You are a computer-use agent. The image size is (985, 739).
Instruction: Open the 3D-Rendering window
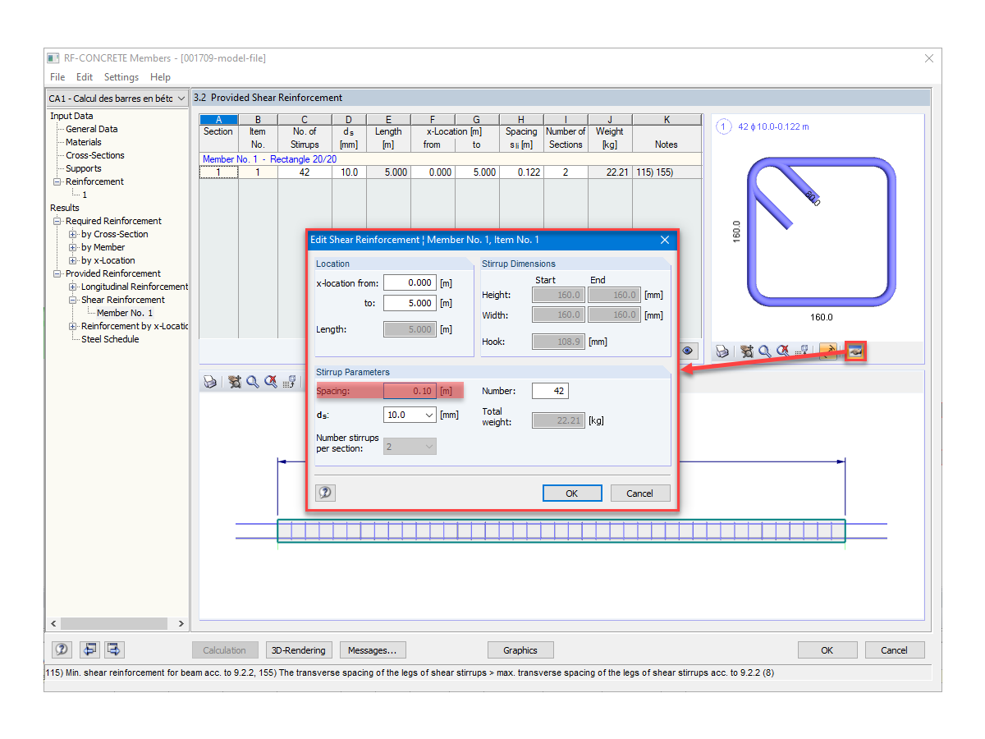[x=299, y=649]
